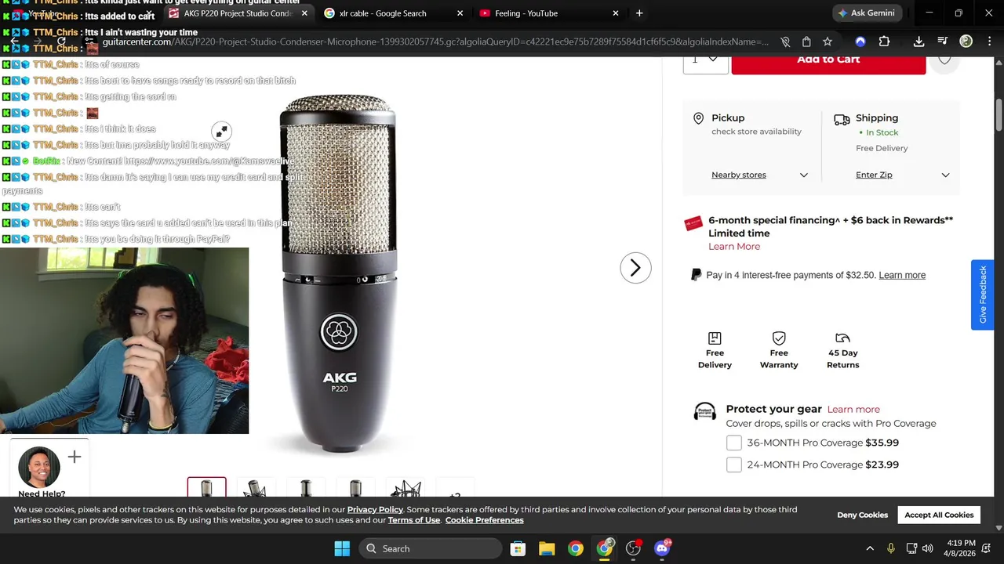The width and height of the screenshot is (1004, 564).
Task: Click the taskbar Search box
Action: point(432,548)
